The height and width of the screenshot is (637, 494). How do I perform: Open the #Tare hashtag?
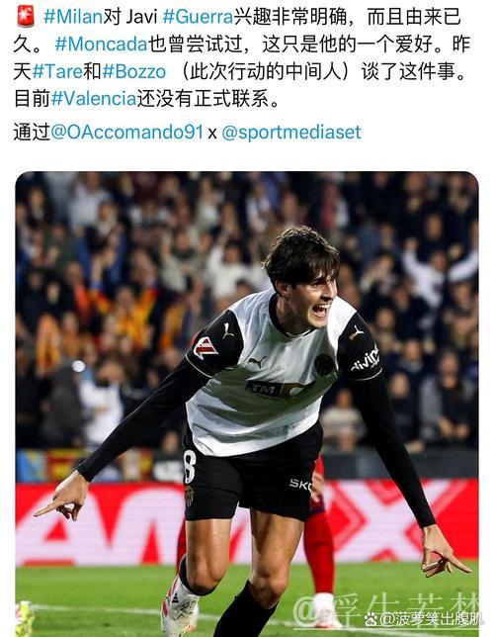57,71
